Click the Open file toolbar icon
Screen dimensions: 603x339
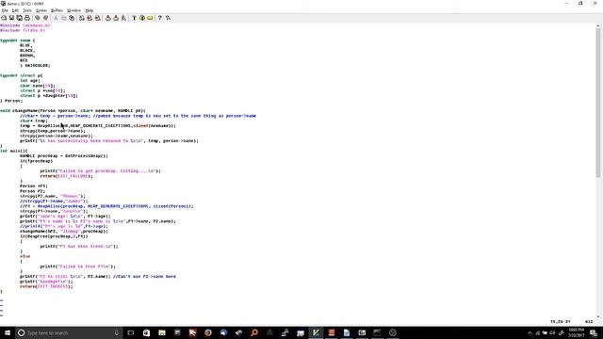click(x=4, y=18)
